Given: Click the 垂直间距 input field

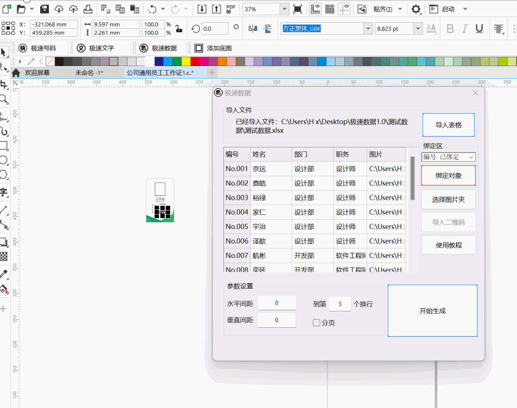Looking at the screenshot, I should point(276,320).
